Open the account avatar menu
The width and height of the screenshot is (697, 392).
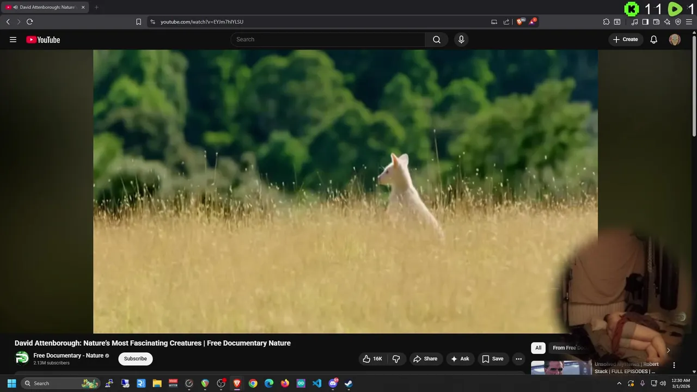click(x=675, y=40)
